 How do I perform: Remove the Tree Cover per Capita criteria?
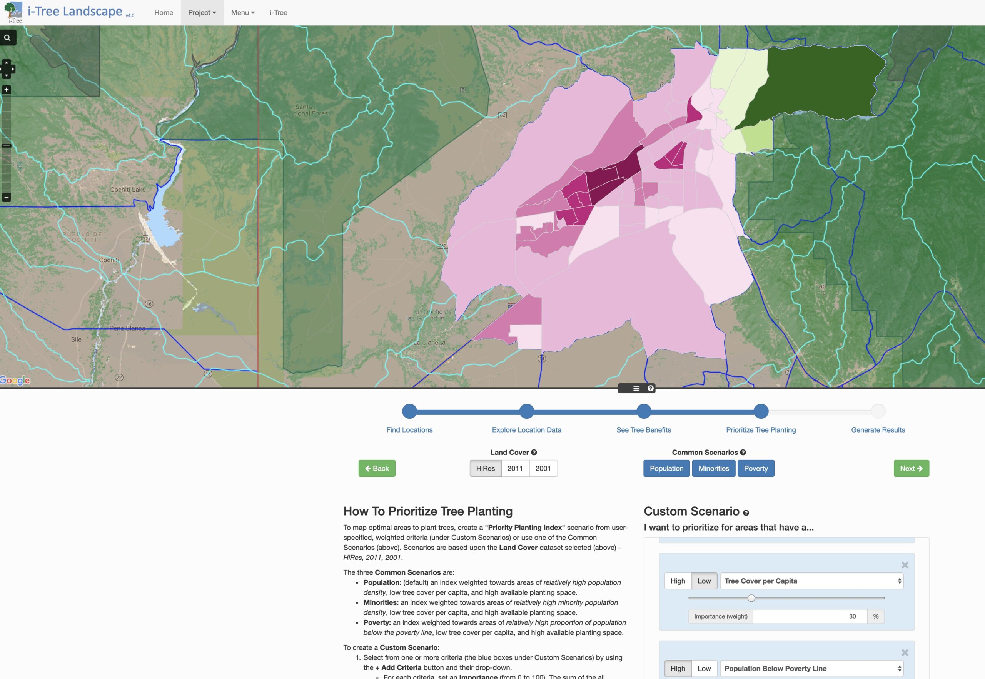click(x=905, y=565)
